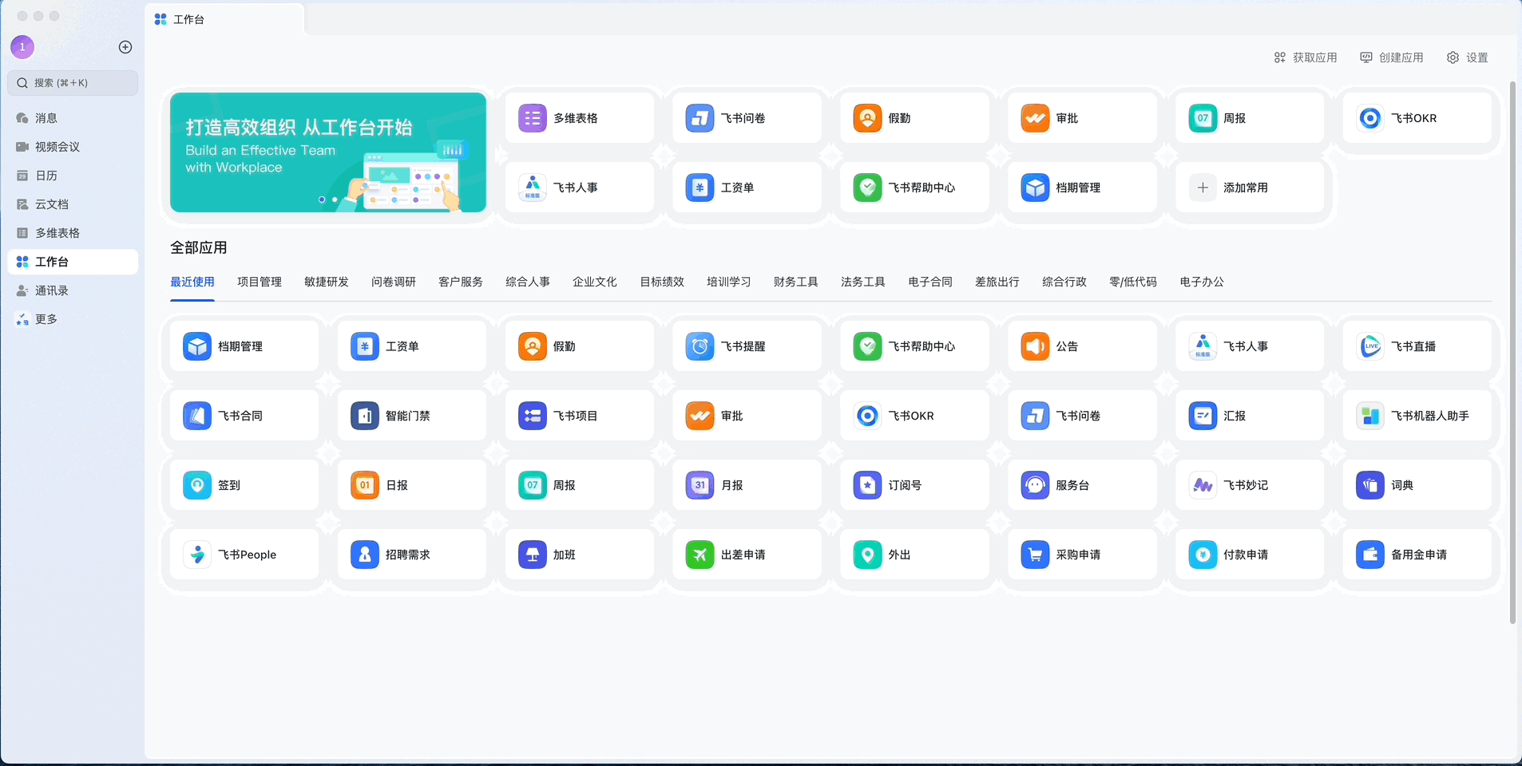This screenshot has width=1522, height=766.
Task: Open 飞书人事 in the favorites section
Action: (x=580, y=188)
